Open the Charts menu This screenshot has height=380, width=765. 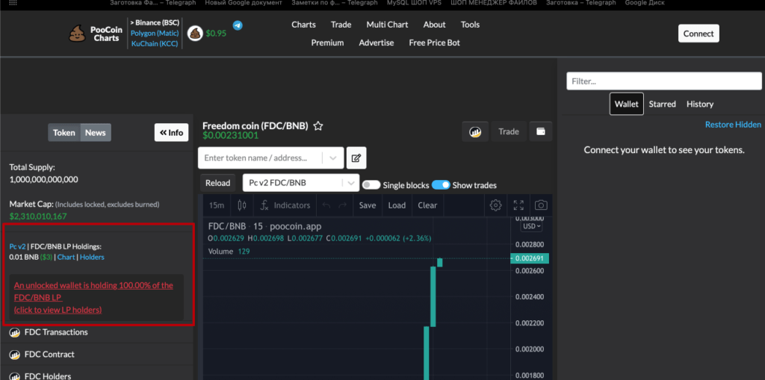[x=303, y=25]
